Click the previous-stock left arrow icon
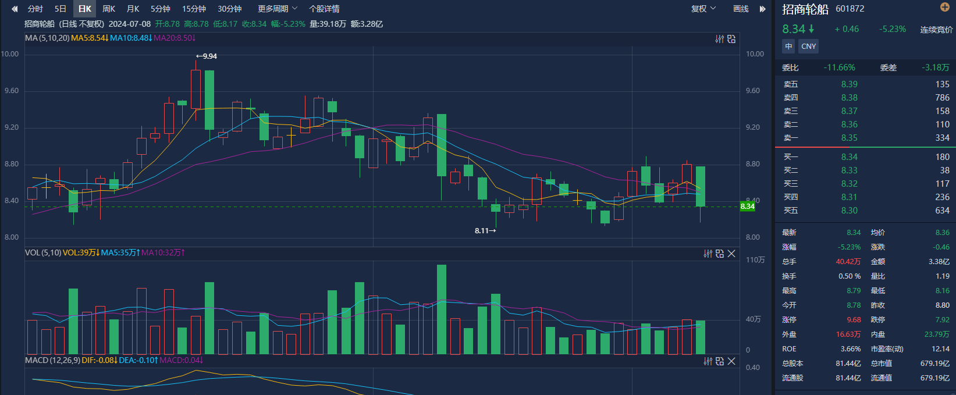The height and width of the screenshot is (395, 956). 15,9
